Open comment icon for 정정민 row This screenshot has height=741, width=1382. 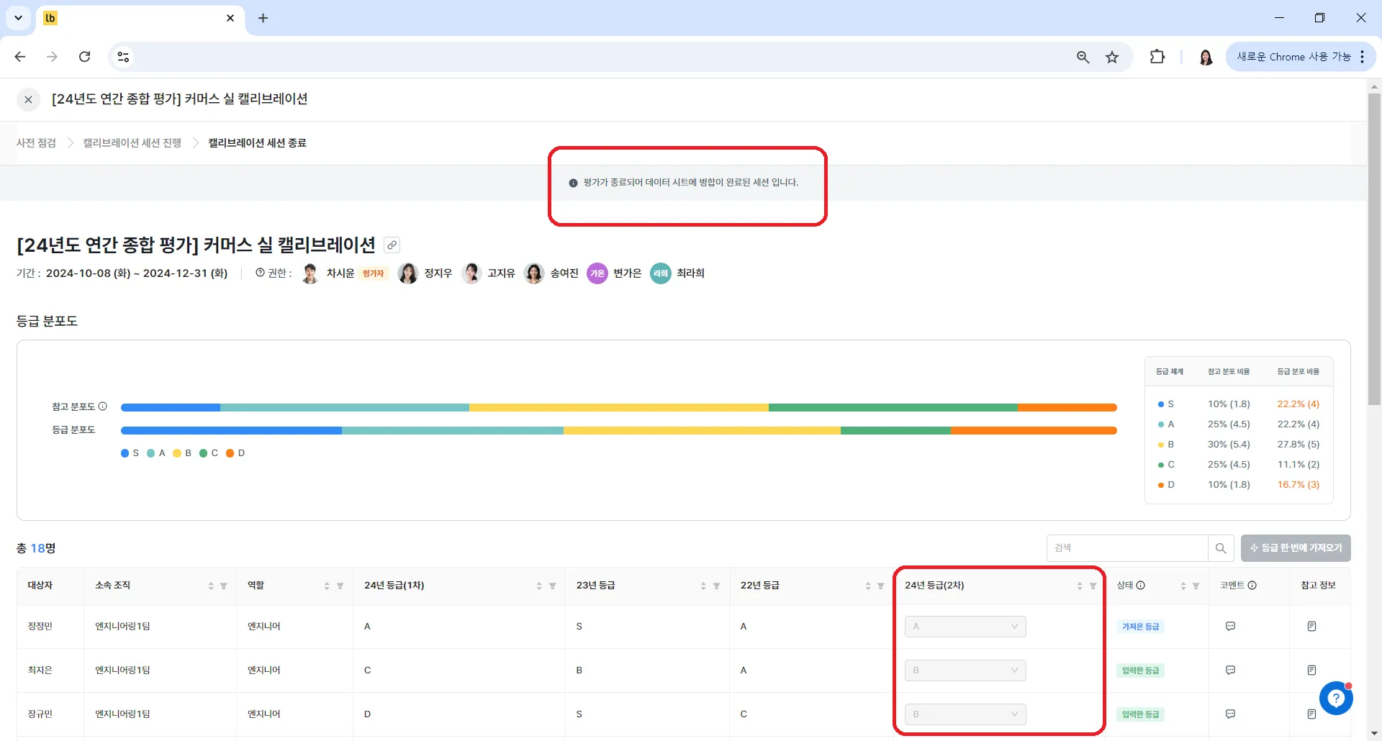(x=1231, y=627)
